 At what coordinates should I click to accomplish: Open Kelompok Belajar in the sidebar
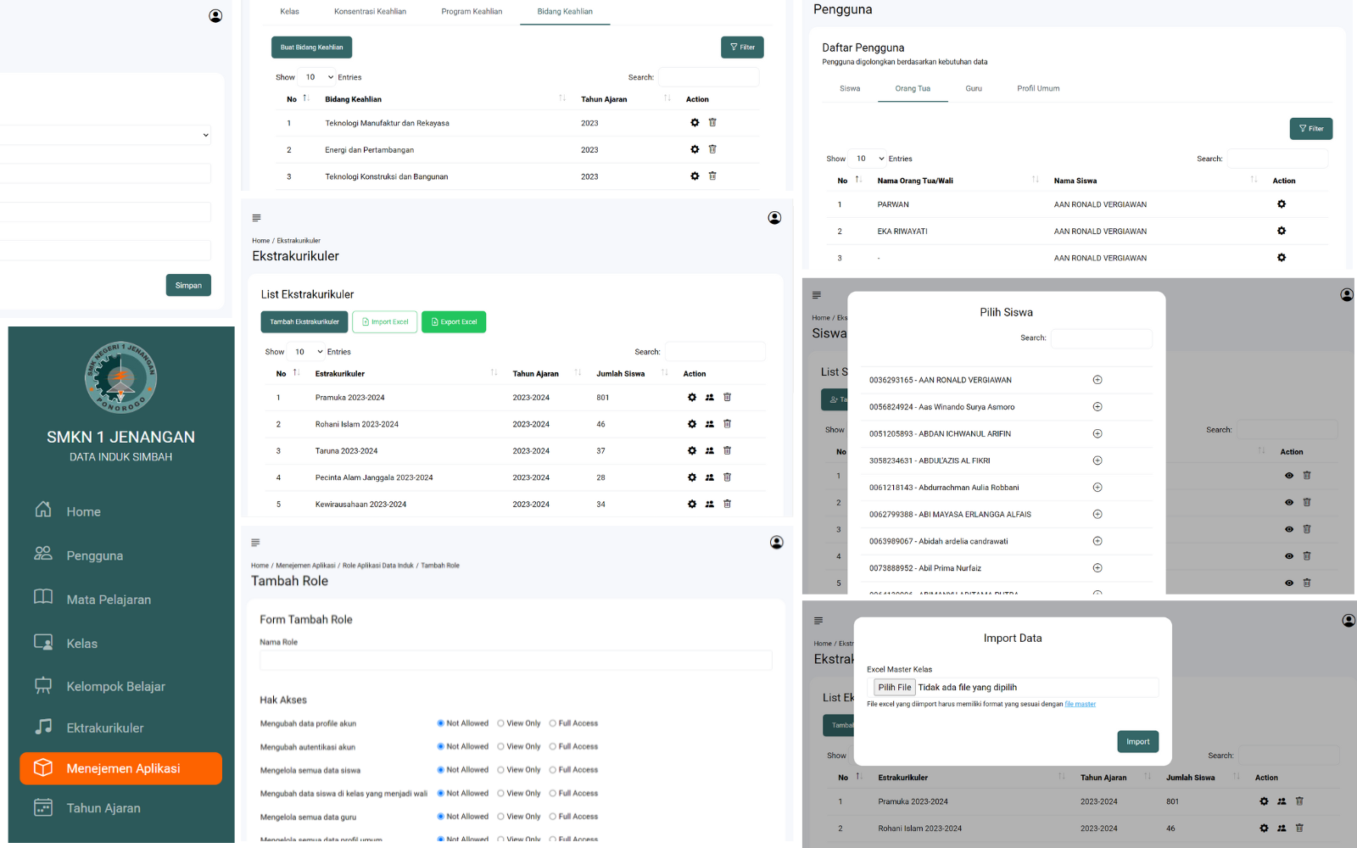point(115,686)
